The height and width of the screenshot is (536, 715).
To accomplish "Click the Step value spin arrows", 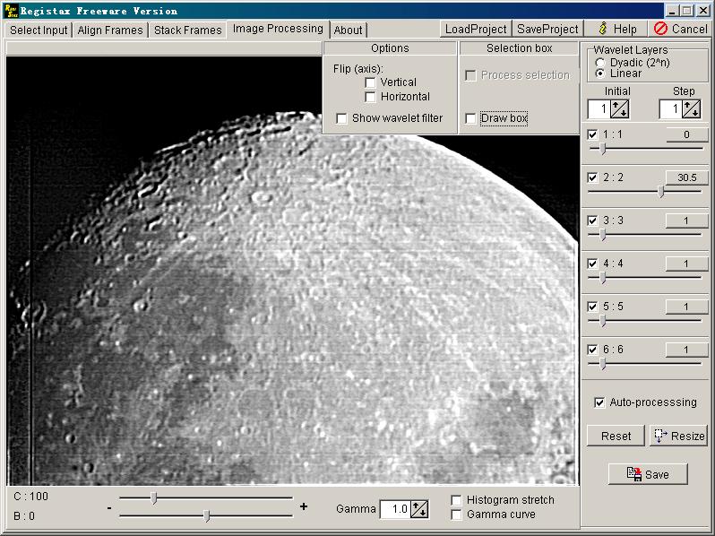I will 692,109.
